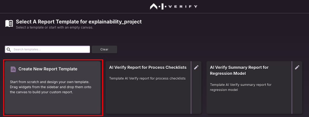The width and height of the screenshot is (309, 117).
Task: Click 'Select a template or start with an empty canvas.'
Action: (x=54, y=27)
